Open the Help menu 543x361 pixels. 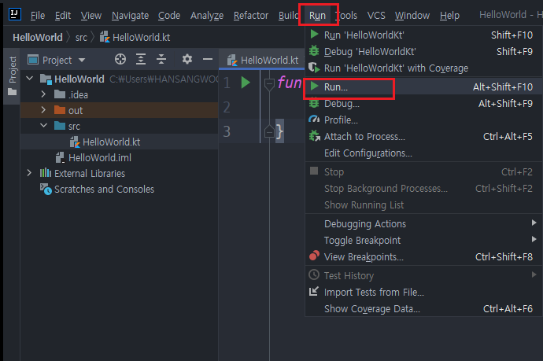[449, 16]
